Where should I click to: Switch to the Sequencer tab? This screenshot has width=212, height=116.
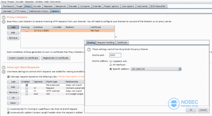61,6
